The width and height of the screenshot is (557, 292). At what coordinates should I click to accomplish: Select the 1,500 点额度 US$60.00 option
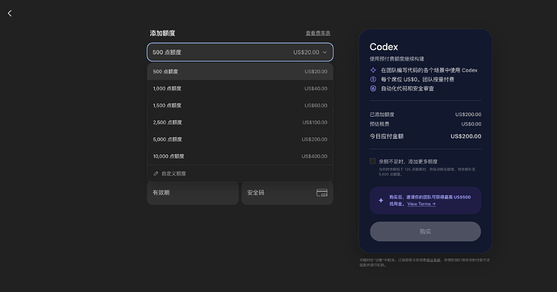point(240,106)
